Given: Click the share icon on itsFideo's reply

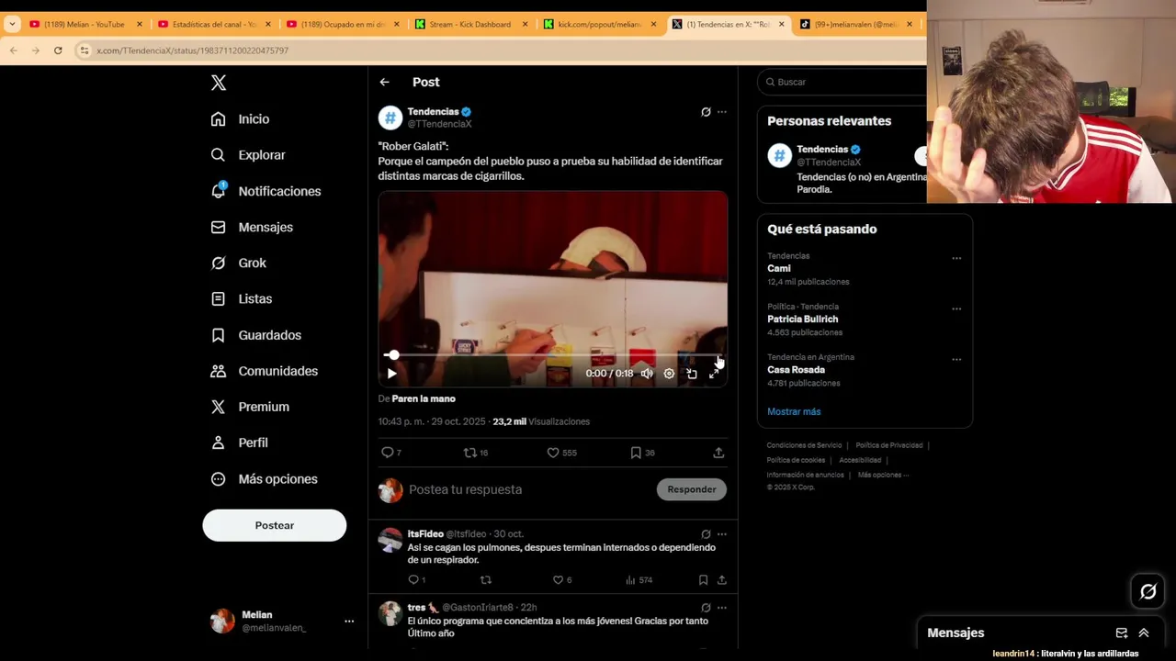Looking at the screenshot, I should tap(722, 580).
